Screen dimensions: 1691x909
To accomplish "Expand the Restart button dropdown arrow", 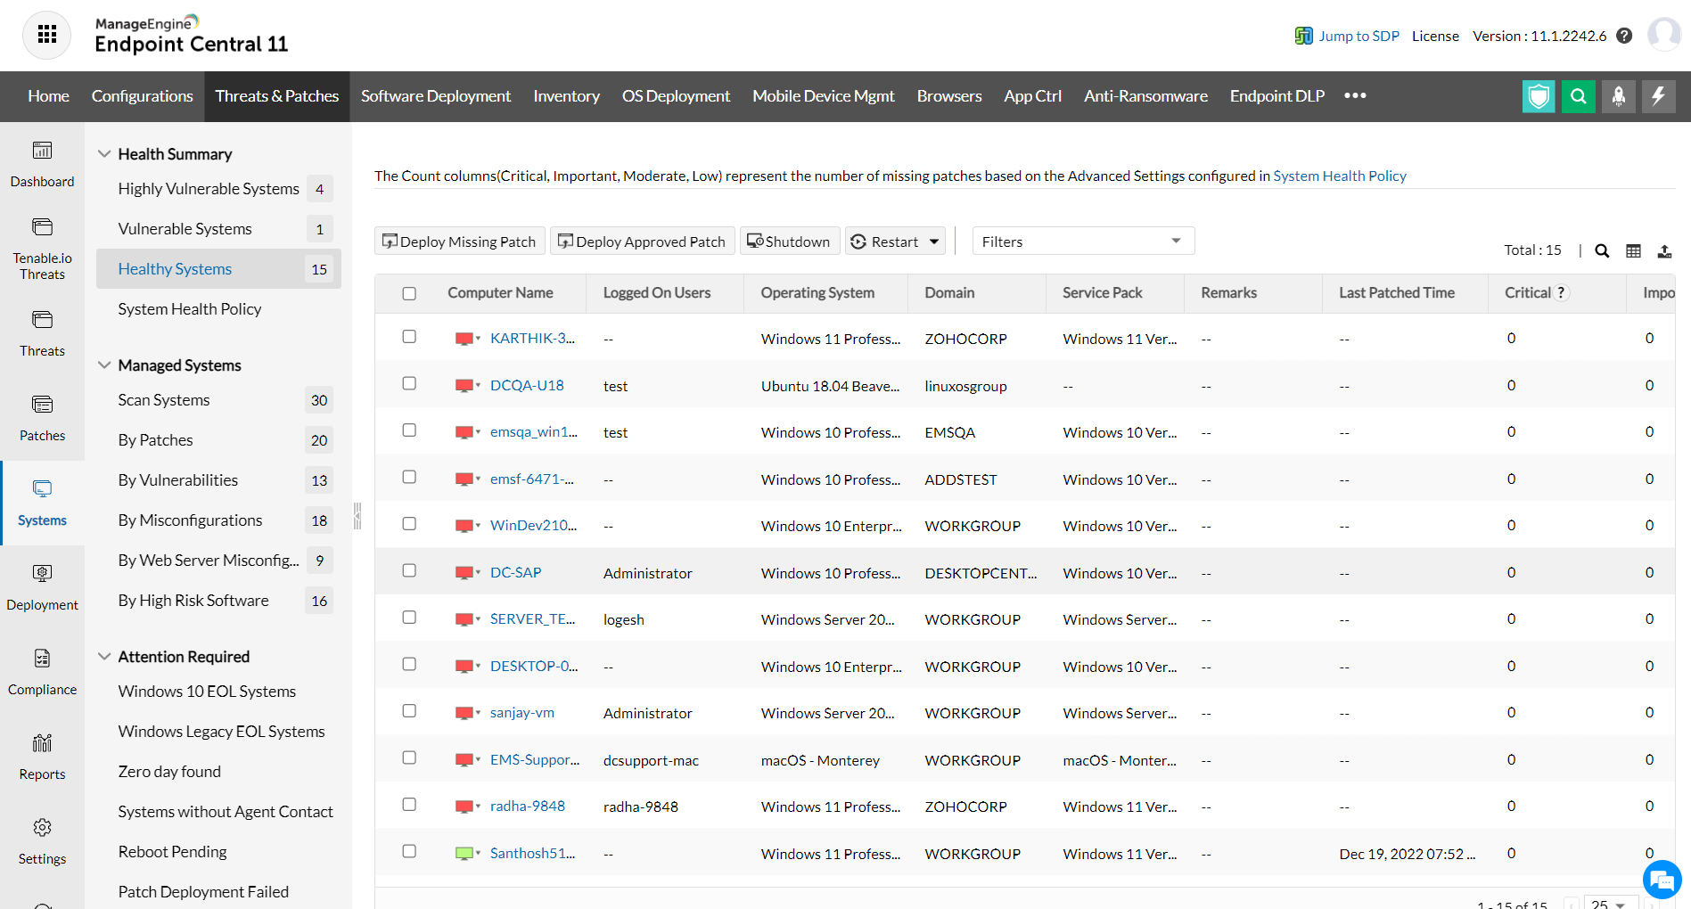I will coord(934,242).
